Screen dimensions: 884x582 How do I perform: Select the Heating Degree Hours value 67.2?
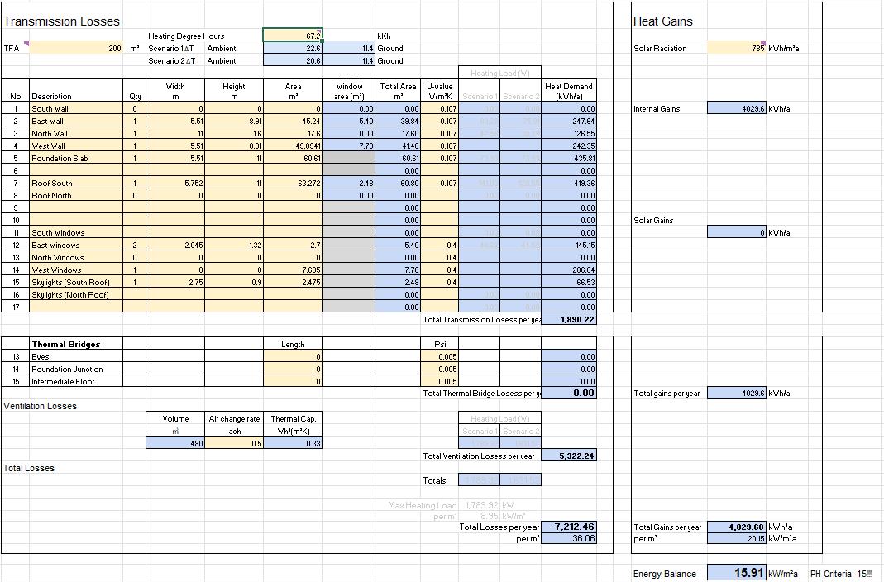(293, 36)
